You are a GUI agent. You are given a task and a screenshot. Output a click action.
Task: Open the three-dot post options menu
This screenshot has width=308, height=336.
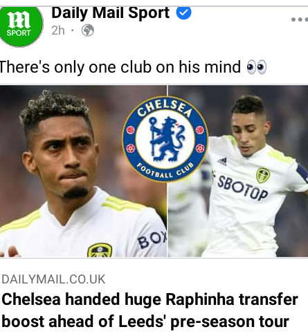(x=300, y=19)
